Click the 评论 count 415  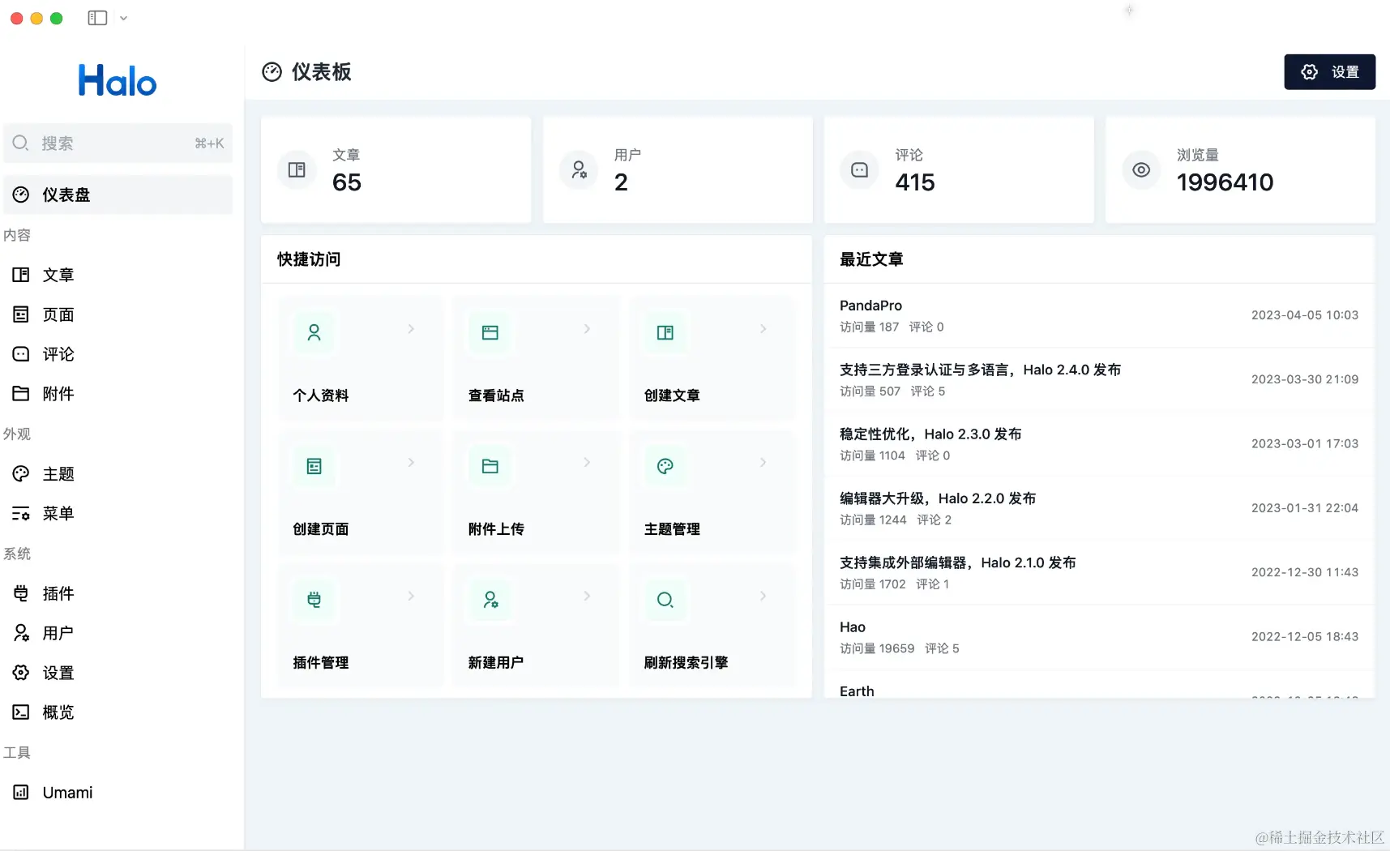(x=915, y=182)
